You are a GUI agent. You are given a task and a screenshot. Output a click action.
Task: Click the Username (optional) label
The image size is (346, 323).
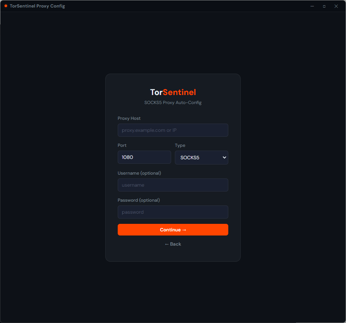click(x=139, y=173)
